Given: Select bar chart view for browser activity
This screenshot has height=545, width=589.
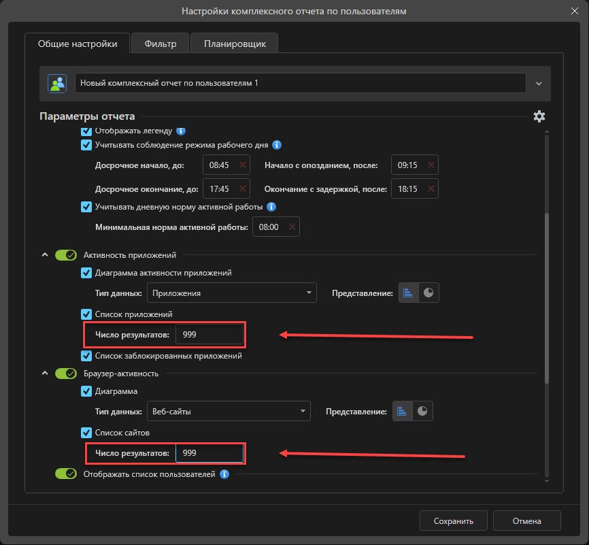Looking at the screenshot, I should [403, 411].
